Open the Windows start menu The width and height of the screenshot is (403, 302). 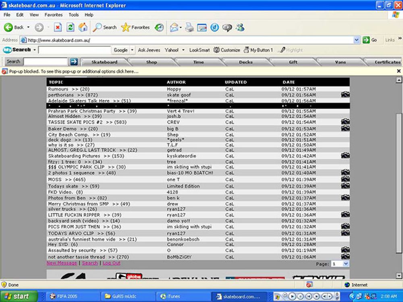pyautogui.click(x=19, y=296)
